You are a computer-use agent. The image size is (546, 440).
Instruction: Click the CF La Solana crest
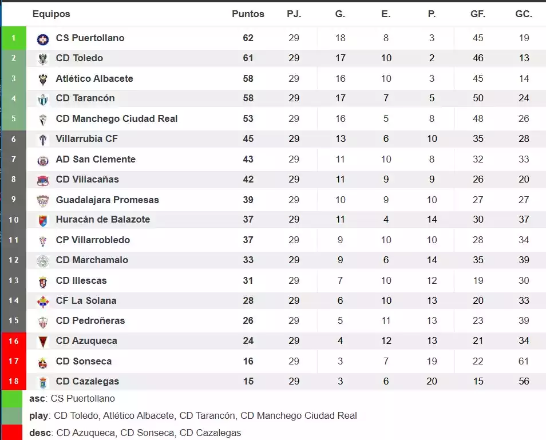pyautogui.click(x=43, y=301)
